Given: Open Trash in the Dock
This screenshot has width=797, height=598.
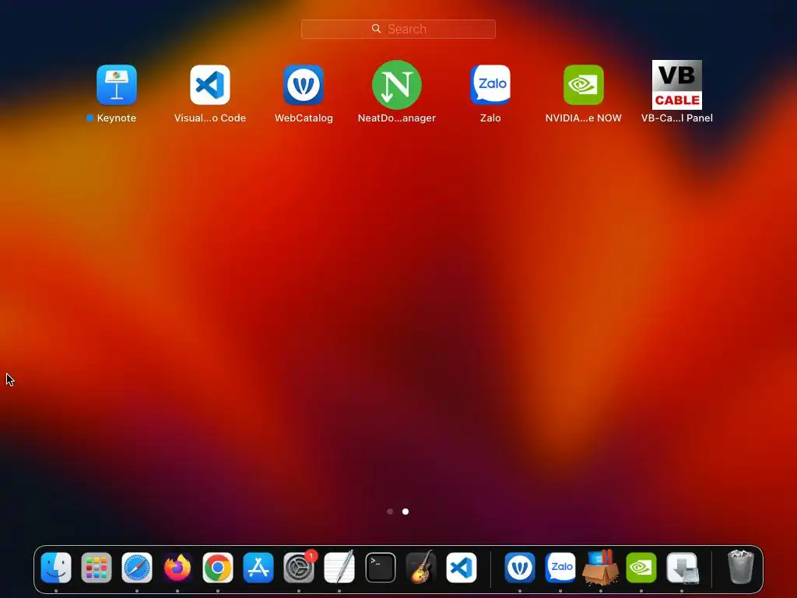Looking at the screenshot, I should tap(741, 567).
